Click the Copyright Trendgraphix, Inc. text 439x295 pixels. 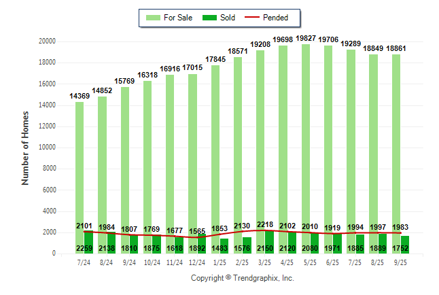coord(242,278)
